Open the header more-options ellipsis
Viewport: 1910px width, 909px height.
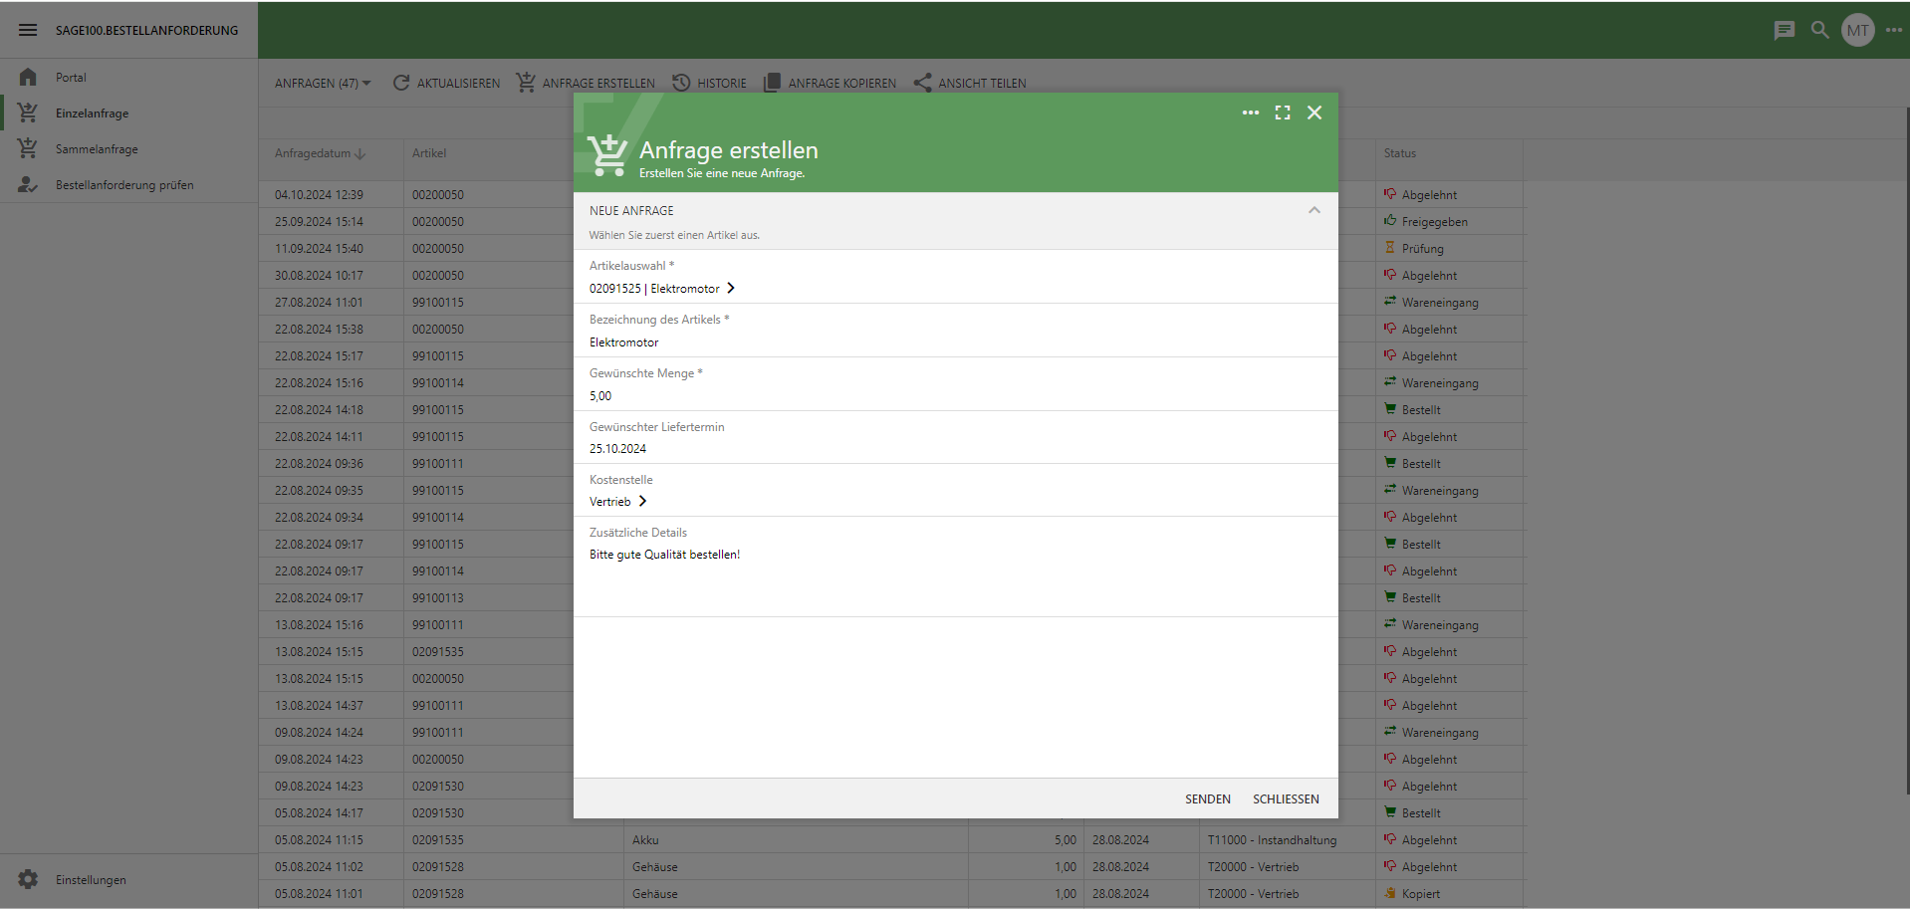pyautogui.click(x=1894, y=30)
